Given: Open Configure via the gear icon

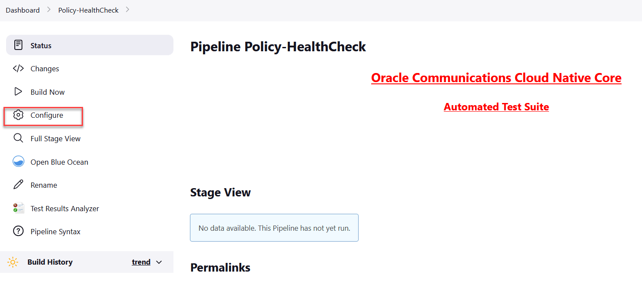Looking at the screenshot, I should pyautogui.click(x=18, y=115).
